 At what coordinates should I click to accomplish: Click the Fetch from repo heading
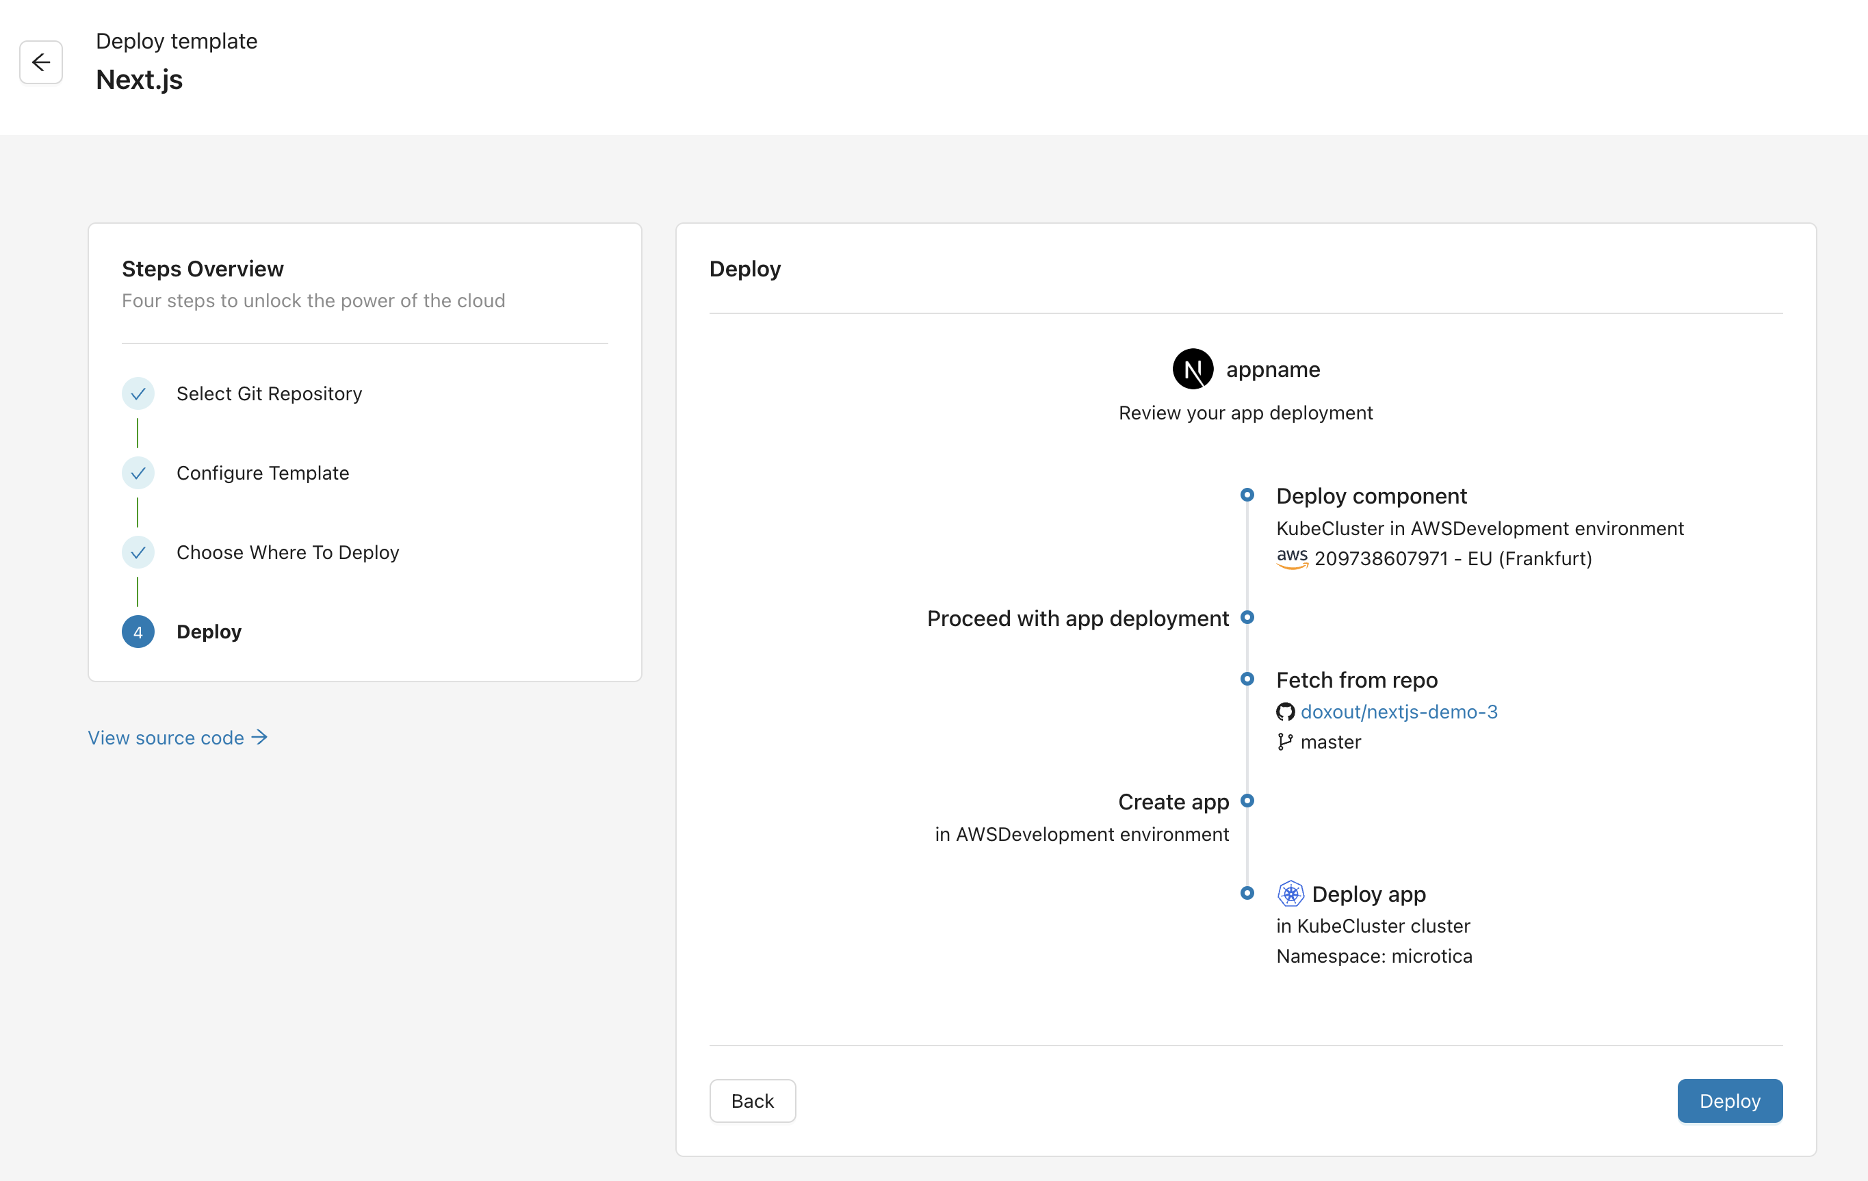tap(1357, 679)
